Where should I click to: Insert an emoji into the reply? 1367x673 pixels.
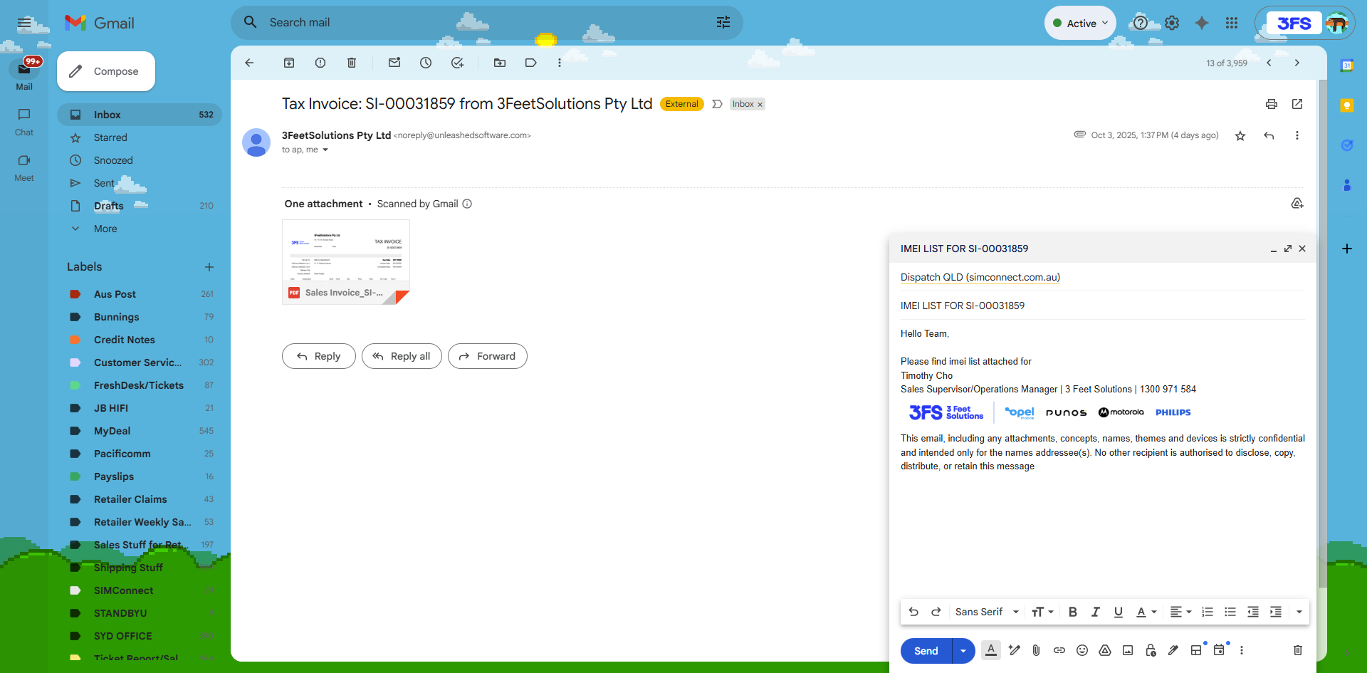coord(1082,650)
